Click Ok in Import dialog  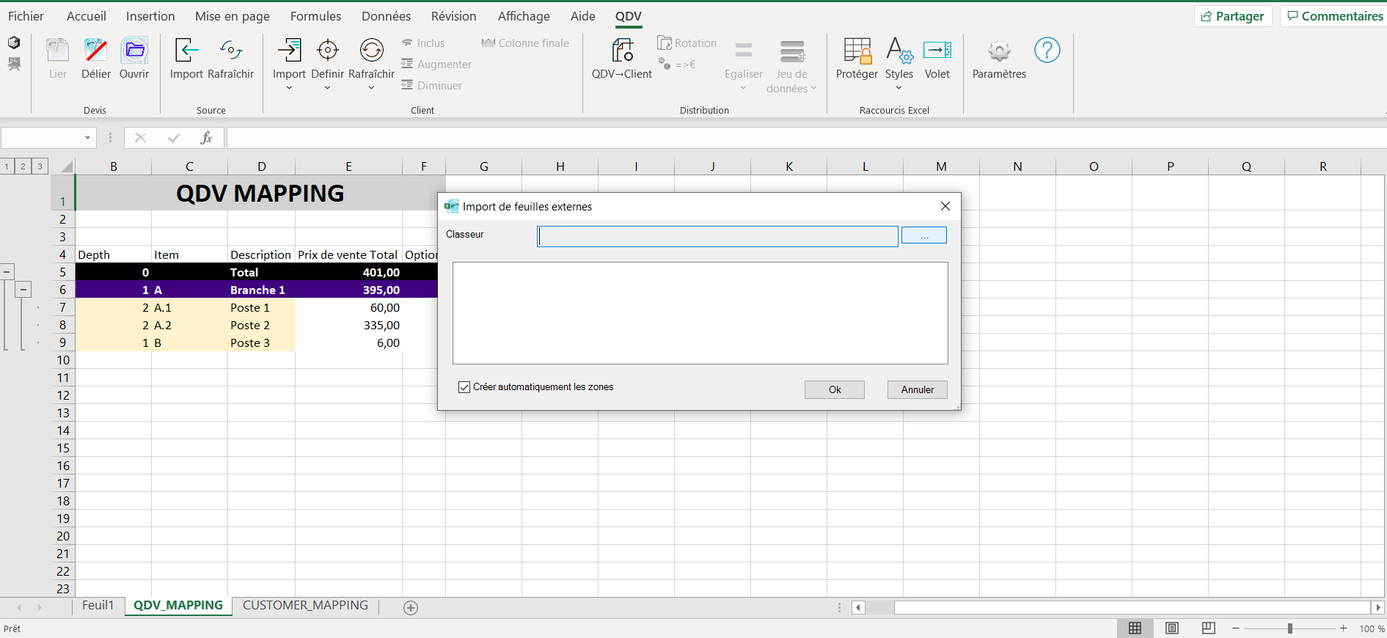point(835,389)
